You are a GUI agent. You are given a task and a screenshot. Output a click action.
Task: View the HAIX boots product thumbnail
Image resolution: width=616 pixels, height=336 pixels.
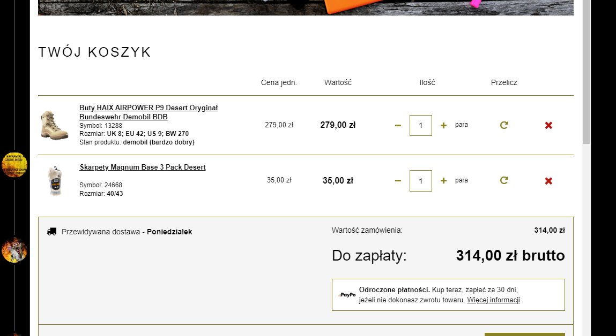(55, 125)
